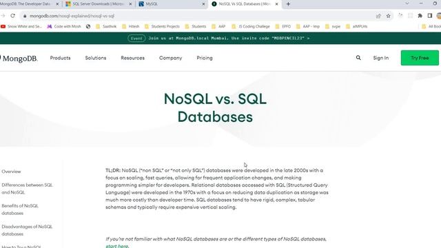Click the lock icon in the address bar
Screen dimensions: 441x248
coord(25,16)
